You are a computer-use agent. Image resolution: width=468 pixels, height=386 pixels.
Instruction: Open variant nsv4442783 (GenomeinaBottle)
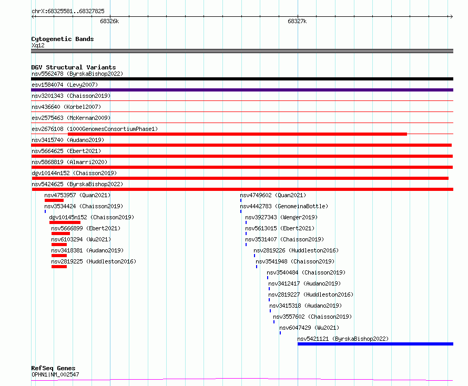(x=284, y=206)
